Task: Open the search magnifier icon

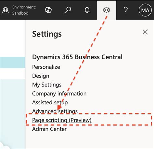Action: [68, 10]
